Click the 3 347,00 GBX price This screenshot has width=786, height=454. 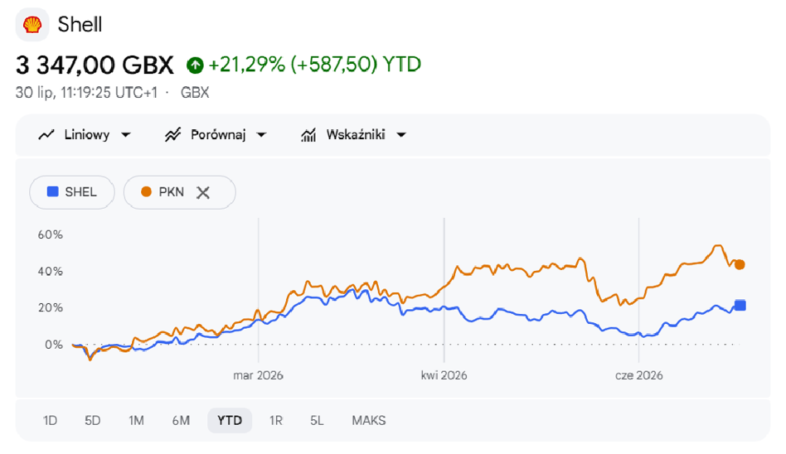(x=95, y=65)
